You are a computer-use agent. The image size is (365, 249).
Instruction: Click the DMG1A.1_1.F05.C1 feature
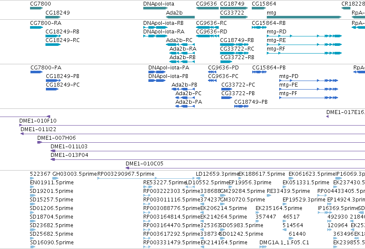[263, 247]
